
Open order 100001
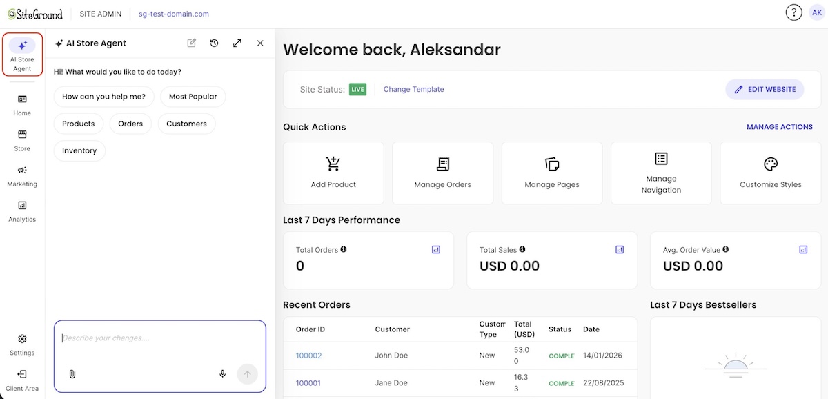pos(308,383)
